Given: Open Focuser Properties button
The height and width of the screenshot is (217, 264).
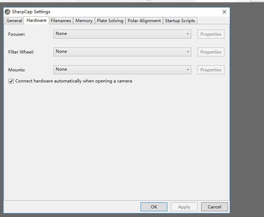Looking at the screenshot, I should click(x=211, y=34).
